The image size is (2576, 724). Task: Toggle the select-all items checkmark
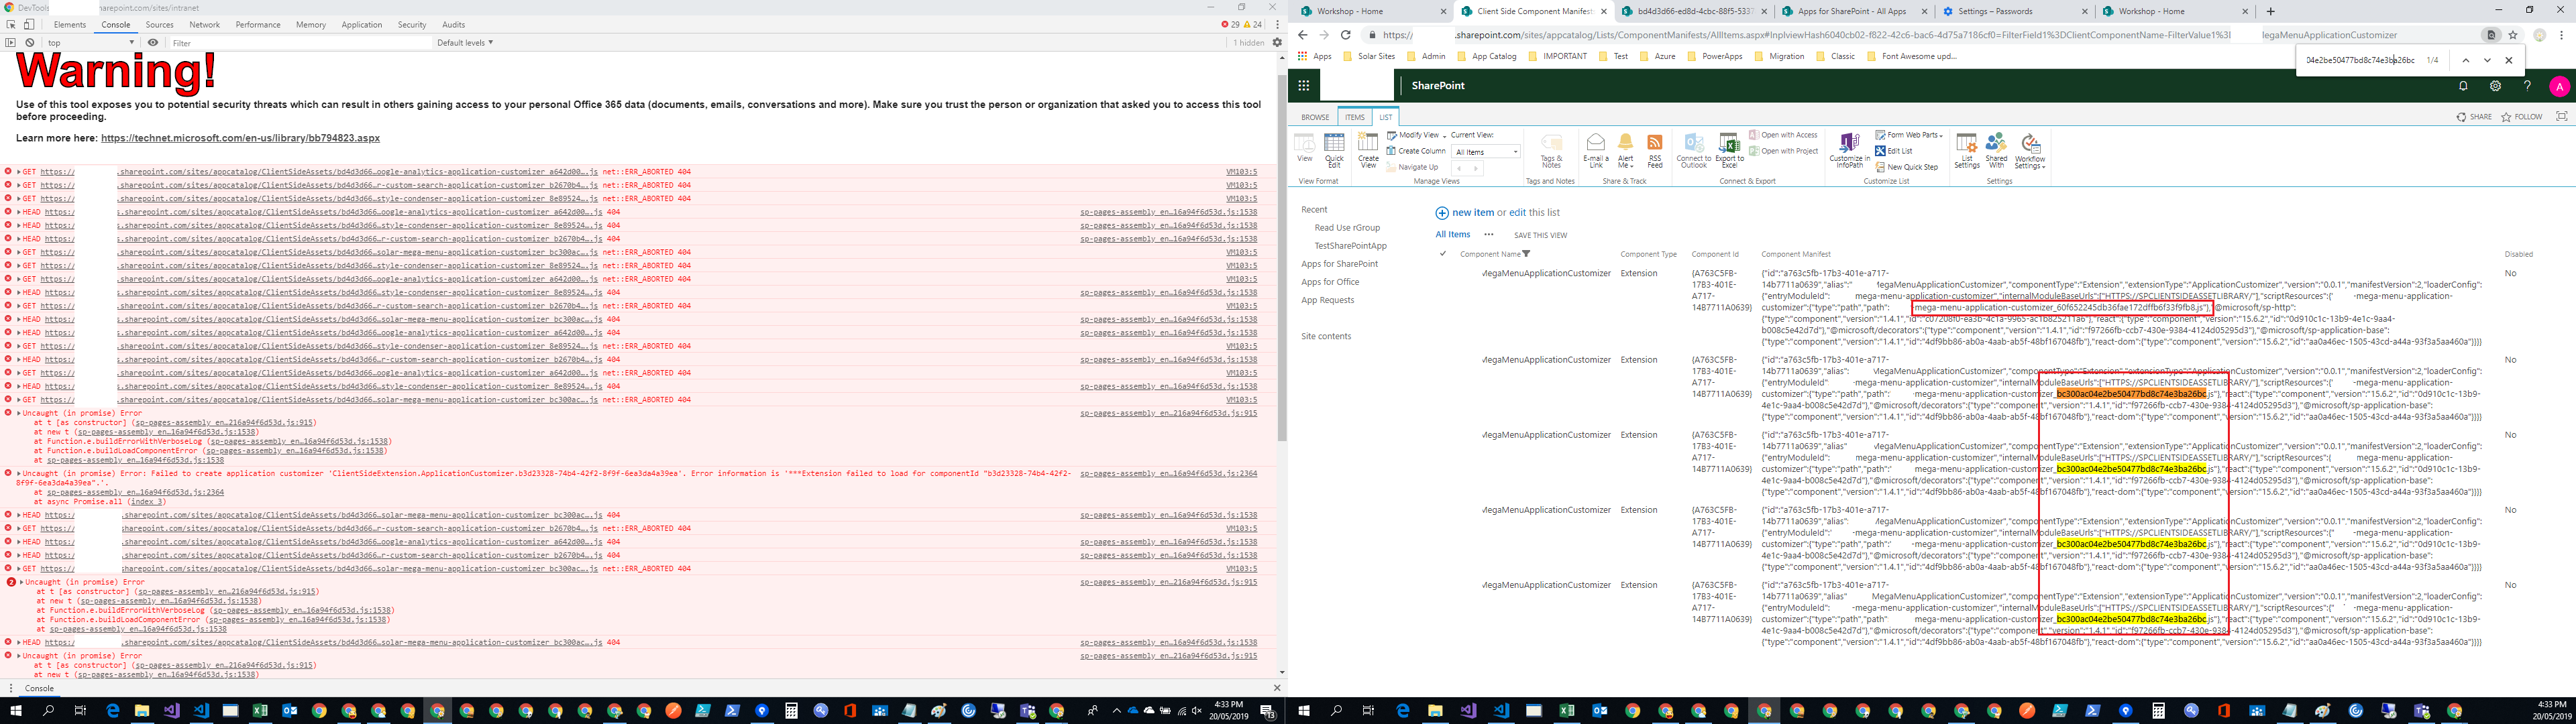[1442, 253]
